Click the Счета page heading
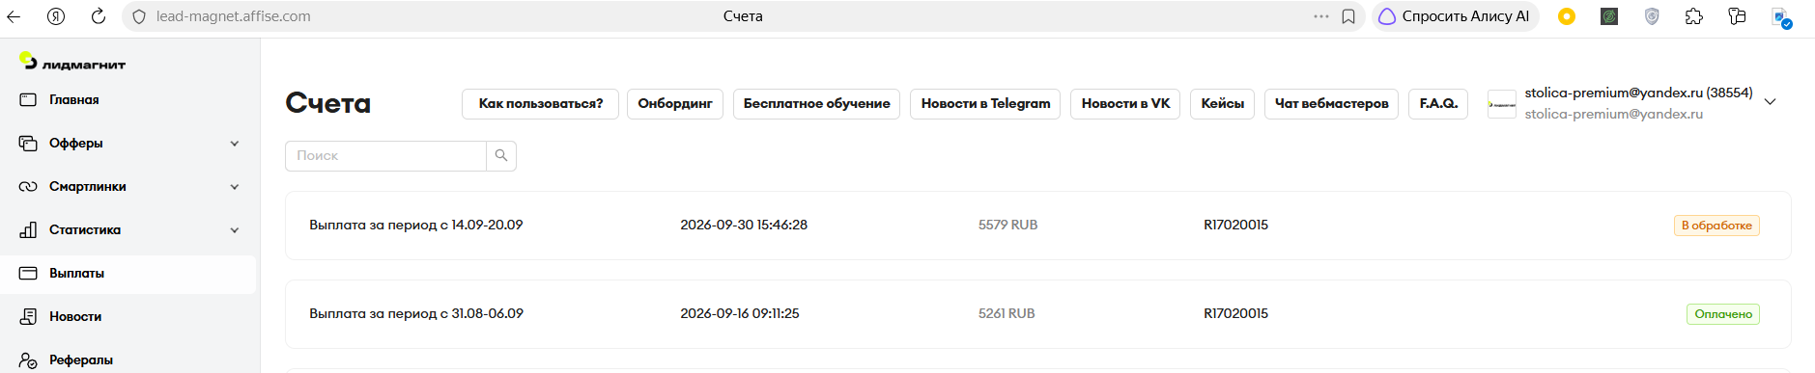 tap(328, 103)
